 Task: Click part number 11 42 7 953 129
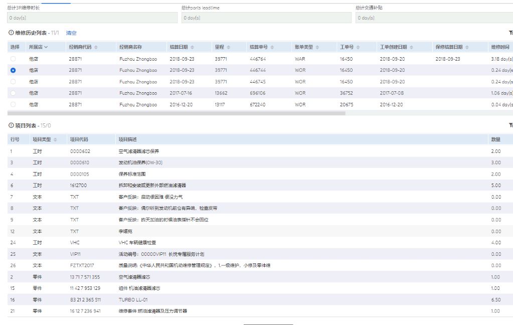pyautogui.click(x=85, y=288)
